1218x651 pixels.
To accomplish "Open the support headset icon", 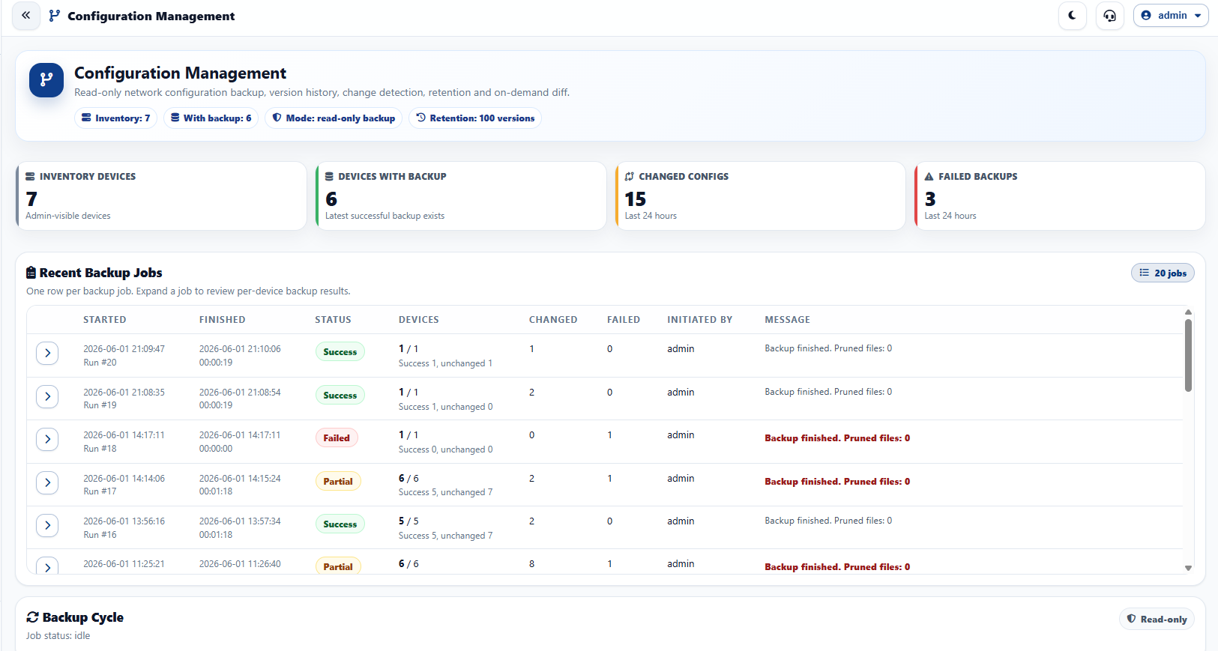I will (1110, 15).
